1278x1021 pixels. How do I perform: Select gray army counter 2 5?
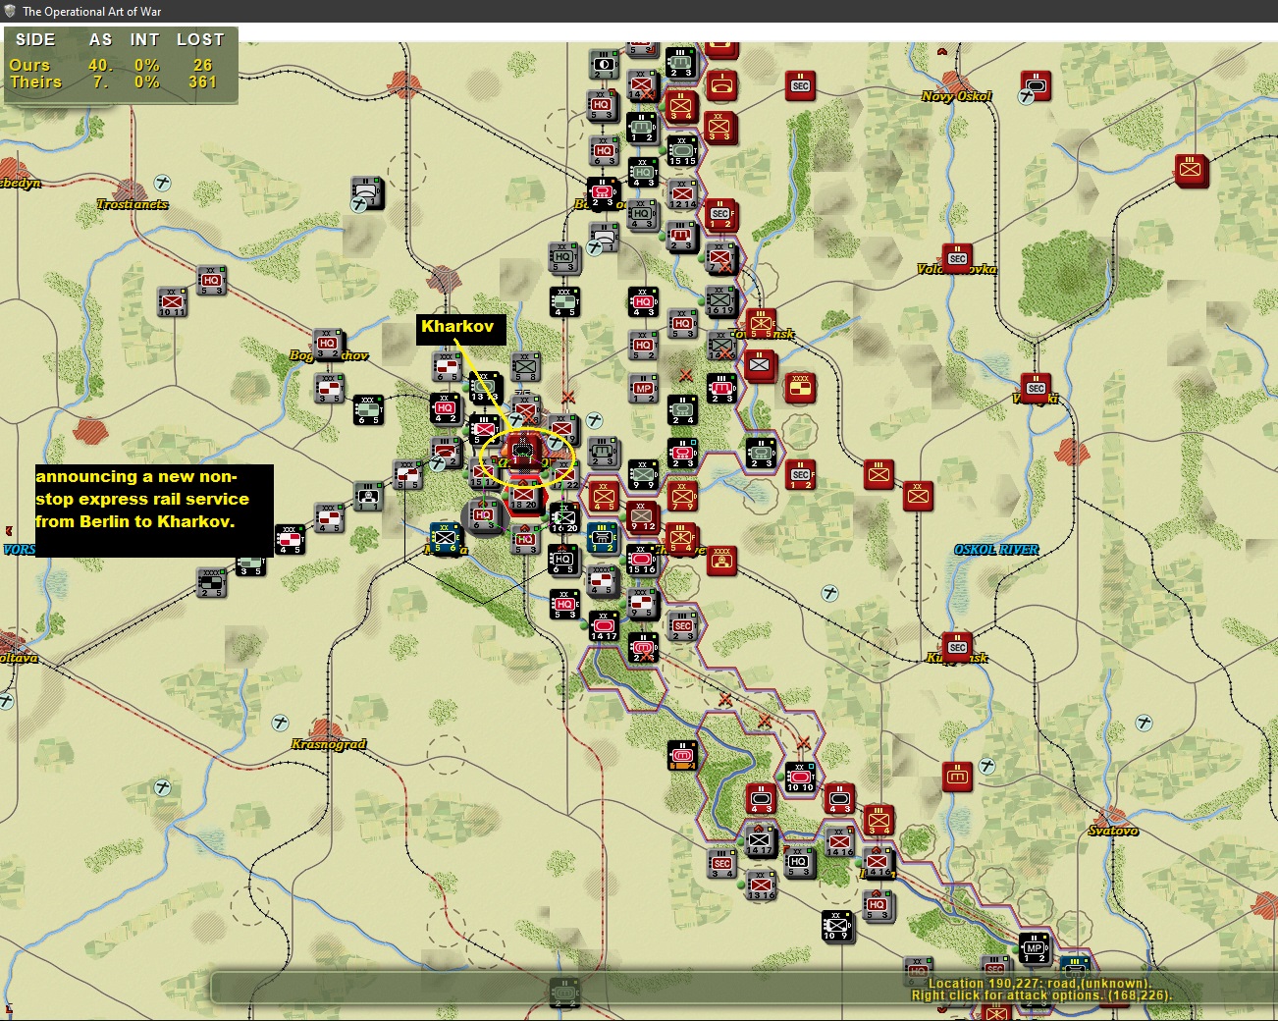tap(211, 581)
